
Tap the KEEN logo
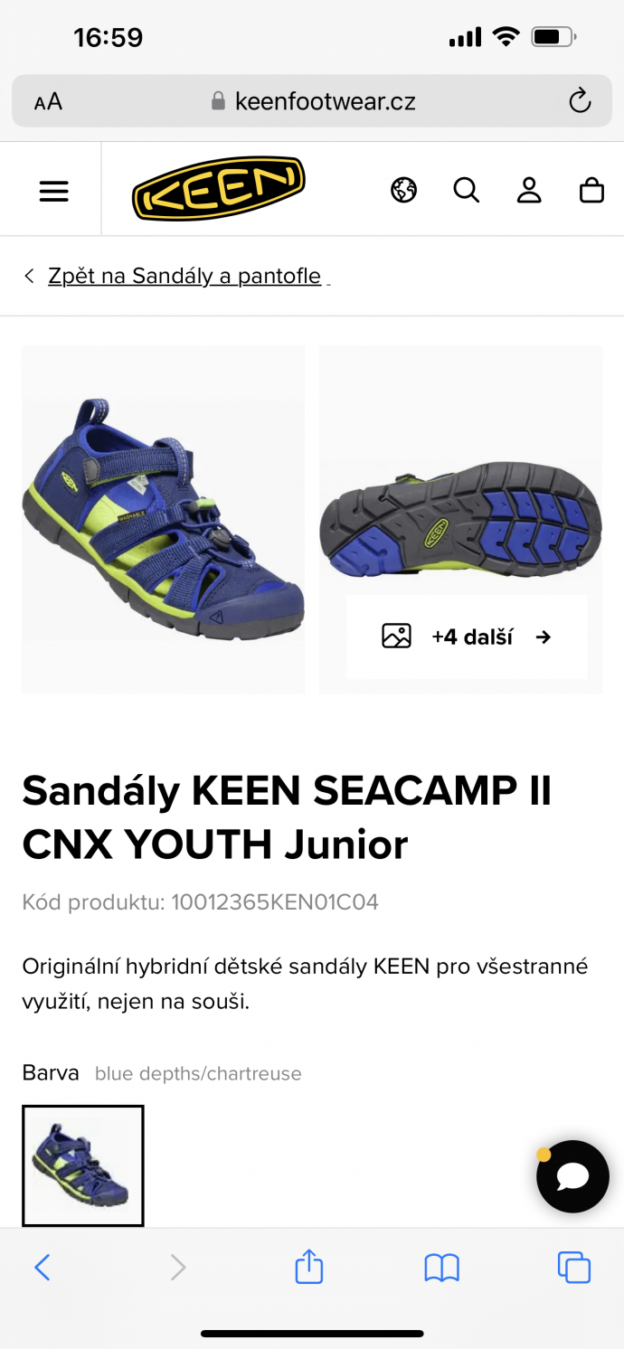[x=219, y=188]
